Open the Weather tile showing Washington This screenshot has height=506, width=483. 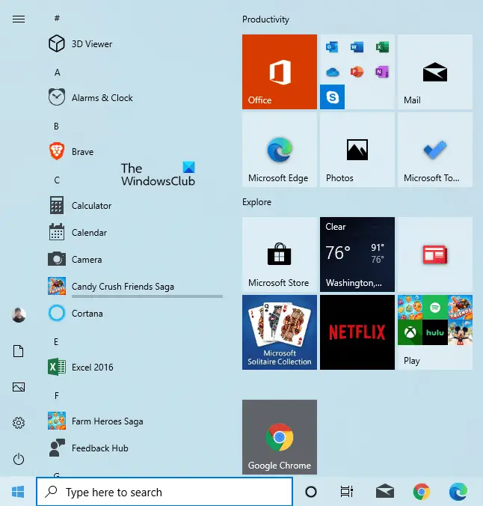pyautogui.click(x=357, y=254)
